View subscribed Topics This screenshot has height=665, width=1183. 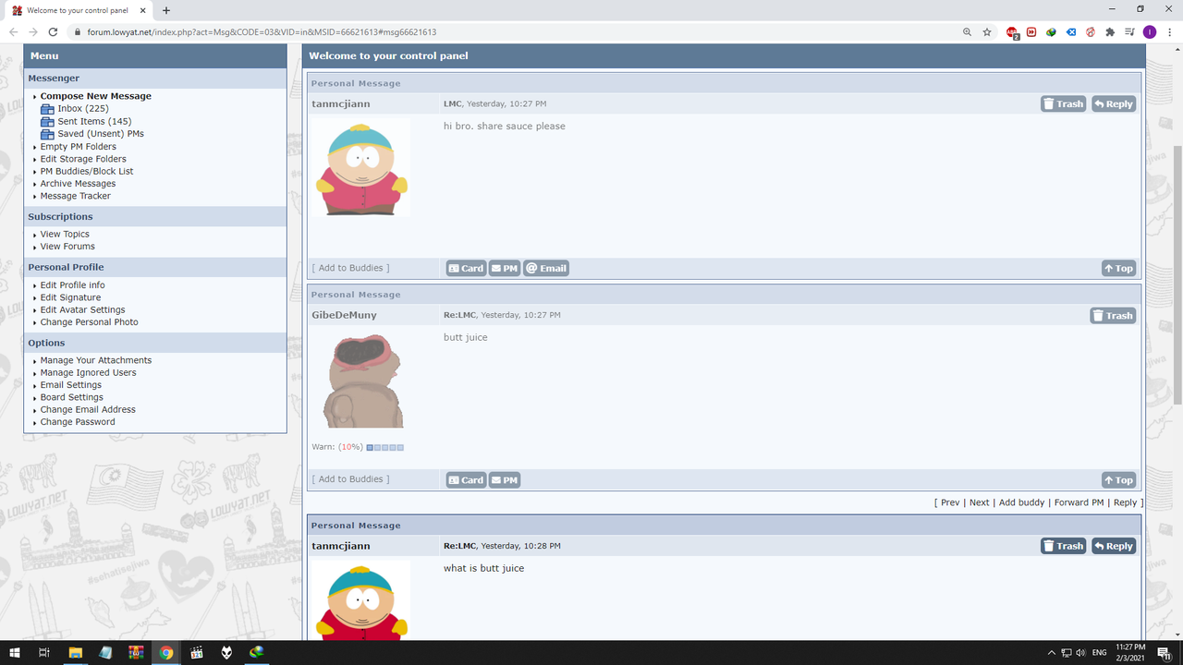pos(65,235)
